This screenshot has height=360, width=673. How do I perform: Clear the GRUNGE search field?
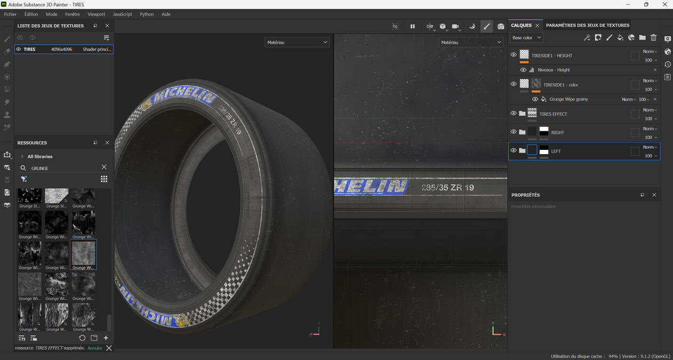(104, 167)
